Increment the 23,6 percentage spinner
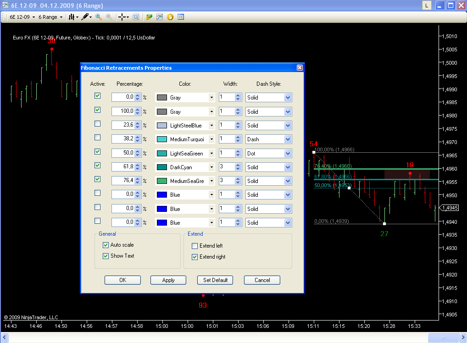 [137, 123]
